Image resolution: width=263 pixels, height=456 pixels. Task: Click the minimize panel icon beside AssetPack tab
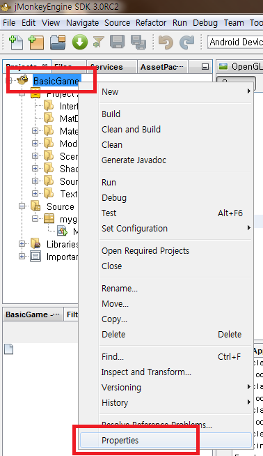point(205,67)
